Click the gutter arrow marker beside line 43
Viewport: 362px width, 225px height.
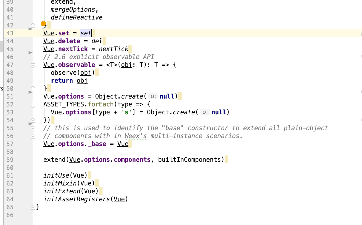[x=30, y=29]
